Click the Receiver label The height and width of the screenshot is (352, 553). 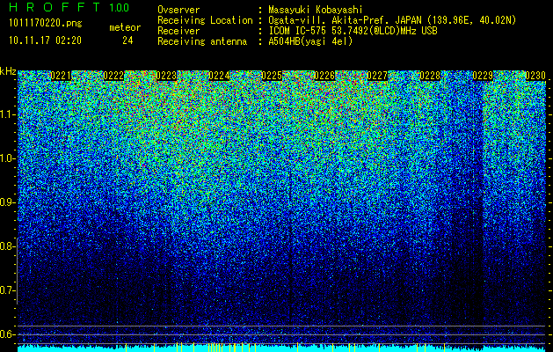(x=178, y=31)
